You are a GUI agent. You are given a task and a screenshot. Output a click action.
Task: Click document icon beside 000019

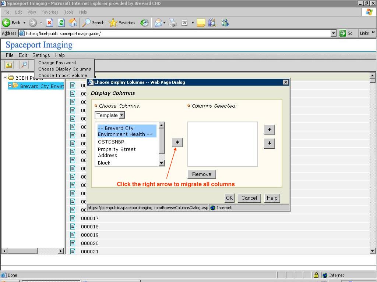pos(73,235)
